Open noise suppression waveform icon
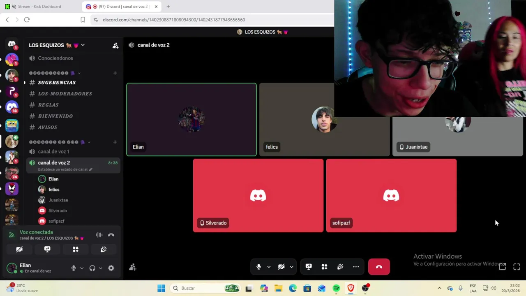526x296 pixels. [99, 235]
